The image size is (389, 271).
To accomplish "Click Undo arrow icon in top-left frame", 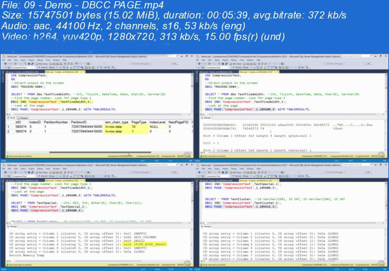I will (x=76, y=64).
